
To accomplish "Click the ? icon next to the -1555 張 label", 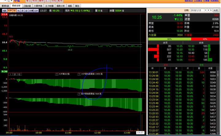I will [x=79, y=74].
